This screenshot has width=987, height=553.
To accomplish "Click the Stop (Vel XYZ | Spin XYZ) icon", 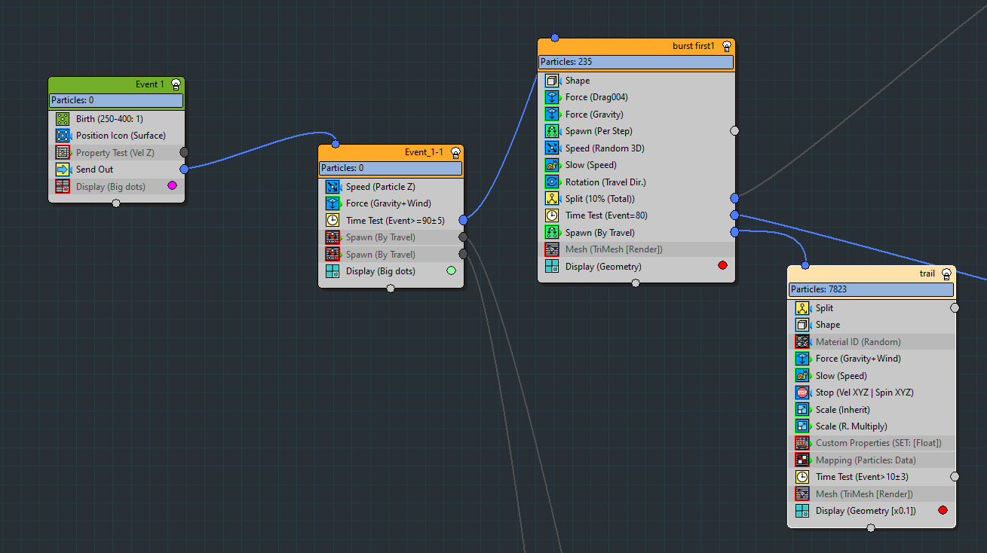I will 802,393.
